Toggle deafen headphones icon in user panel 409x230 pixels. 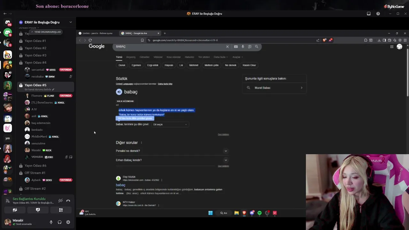pos(59,222)
